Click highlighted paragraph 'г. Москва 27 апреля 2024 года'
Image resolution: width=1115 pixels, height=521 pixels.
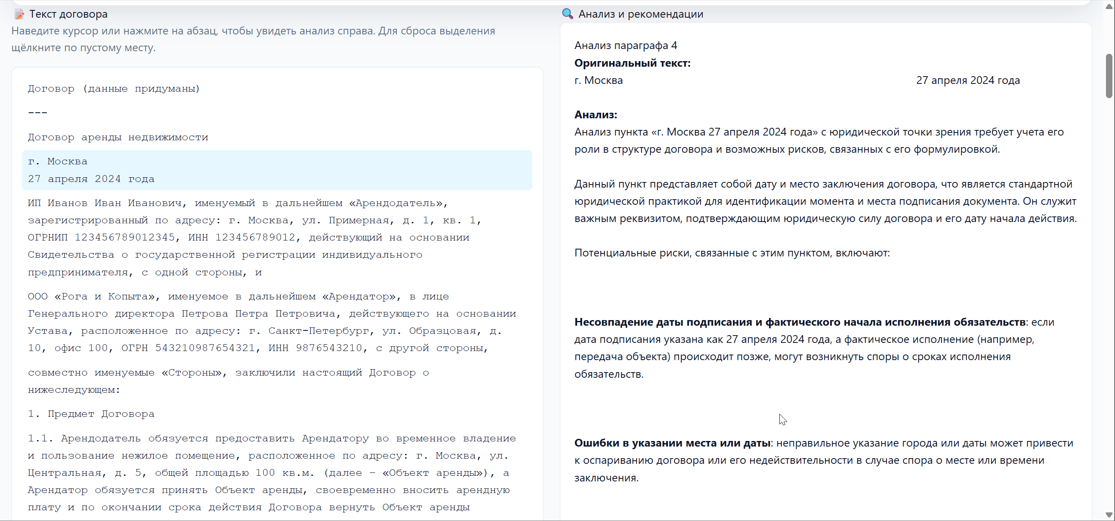pyautogui.click(x=277, y=170)
